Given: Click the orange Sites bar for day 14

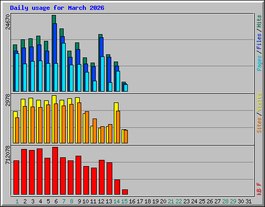Looking at the screenshot, I should [x=118, y=127].
